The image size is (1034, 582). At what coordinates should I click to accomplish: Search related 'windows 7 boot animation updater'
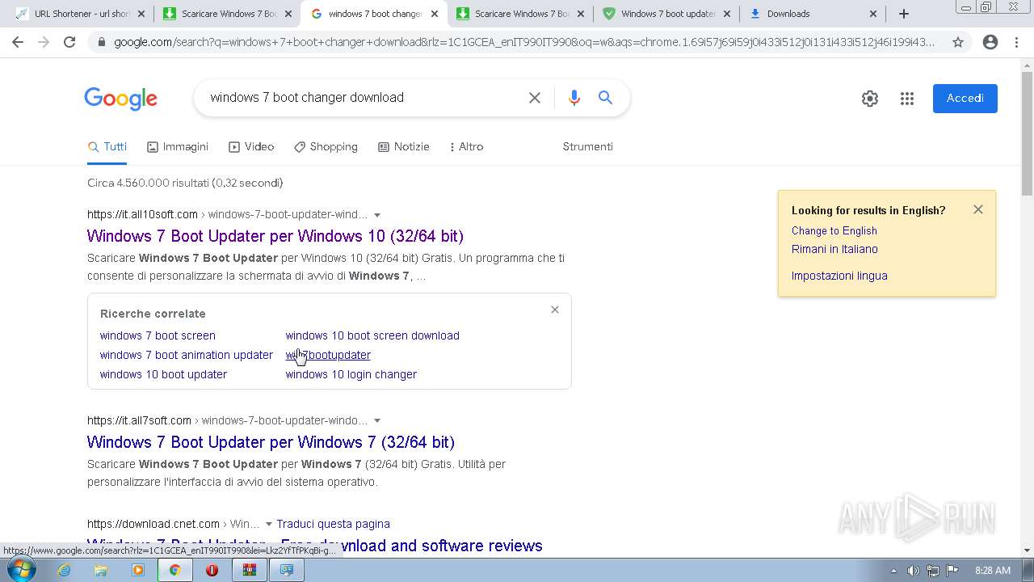click(187, 355)
